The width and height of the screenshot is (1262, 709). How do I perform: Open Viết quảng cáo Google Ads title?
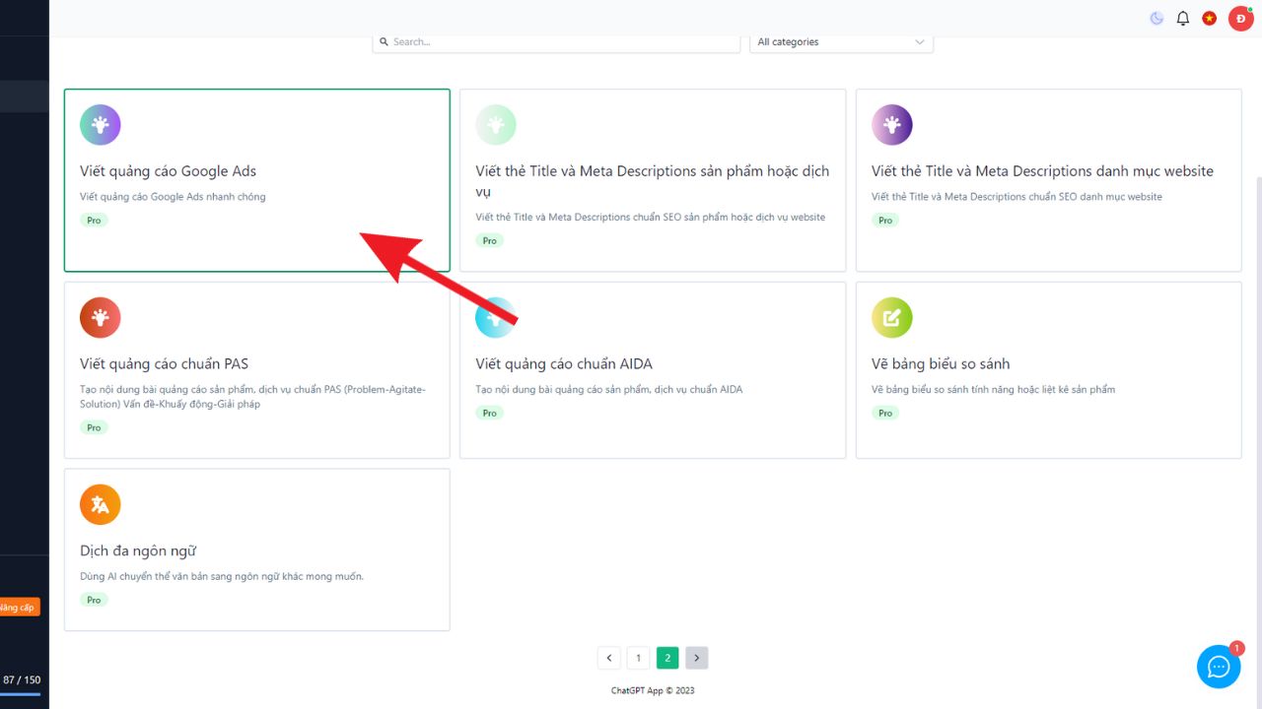(x=169, y=171)
